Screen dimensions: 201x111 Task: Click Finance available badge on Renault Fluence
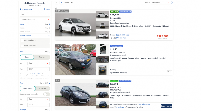click(x=116, y=46)
